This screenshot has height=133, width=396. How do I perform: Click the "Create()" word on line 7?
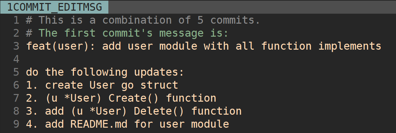[x=133, y=98]
